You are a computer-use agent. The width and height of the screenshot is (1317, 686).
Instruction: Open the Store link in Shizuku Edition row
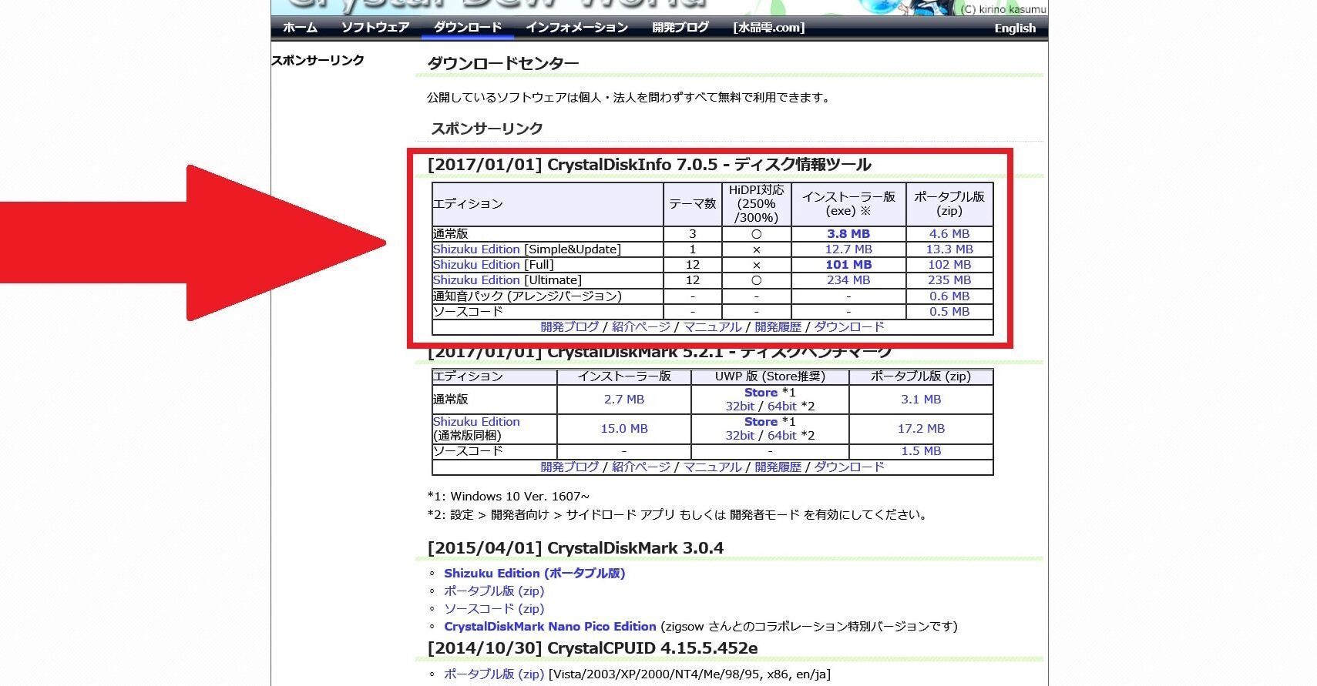click(x=761, y=422)
